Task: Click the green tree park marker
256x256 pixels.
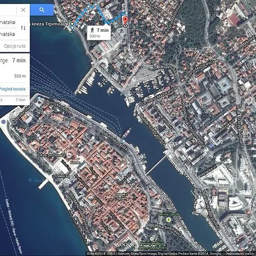Action: point(168,220)
